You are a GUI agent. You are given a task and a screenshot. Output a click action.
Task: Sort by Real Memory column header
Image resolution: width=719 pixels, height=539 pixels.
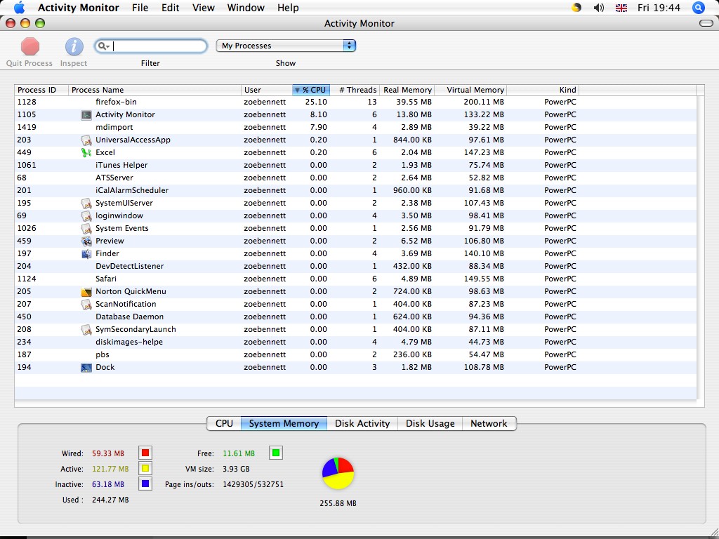[407, 90]
